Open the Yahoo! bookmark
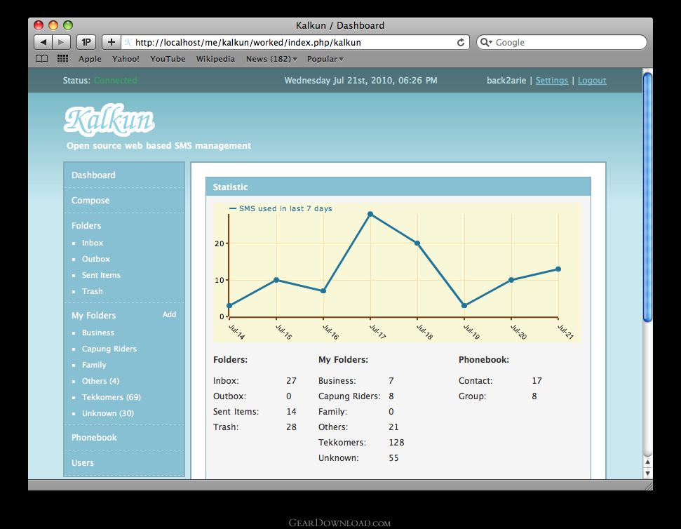The image size is (681, 529). click(x=126, y=59)
